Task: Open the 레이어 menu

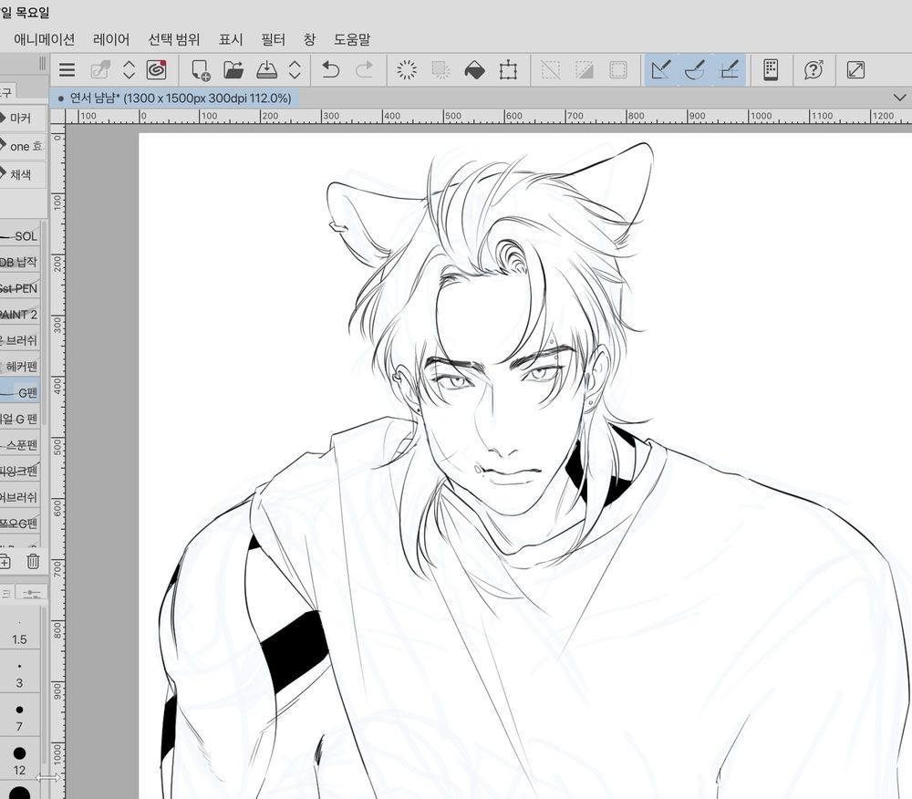Action: [x=111, y=39]
